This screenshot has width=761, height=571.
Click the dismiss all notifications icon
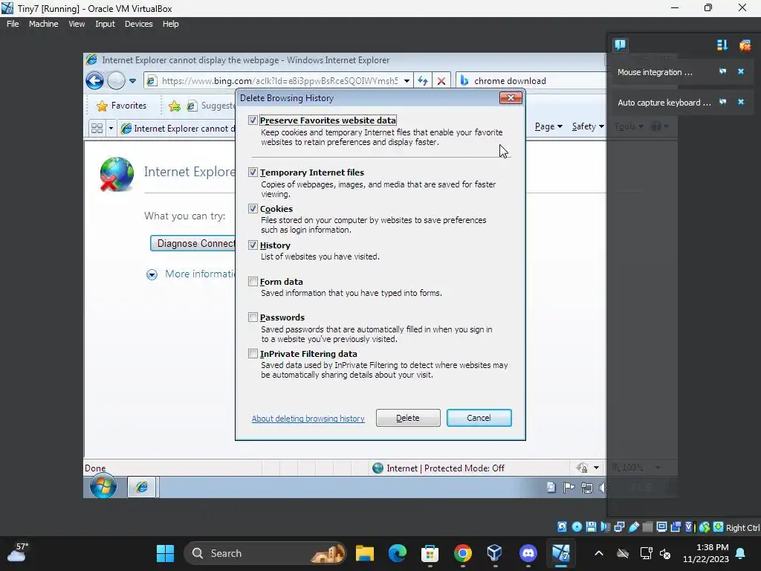click(745, 45)
